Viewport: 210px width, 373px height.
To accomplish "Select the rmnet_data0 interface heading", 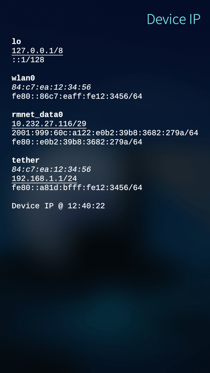I will [37, 115].
